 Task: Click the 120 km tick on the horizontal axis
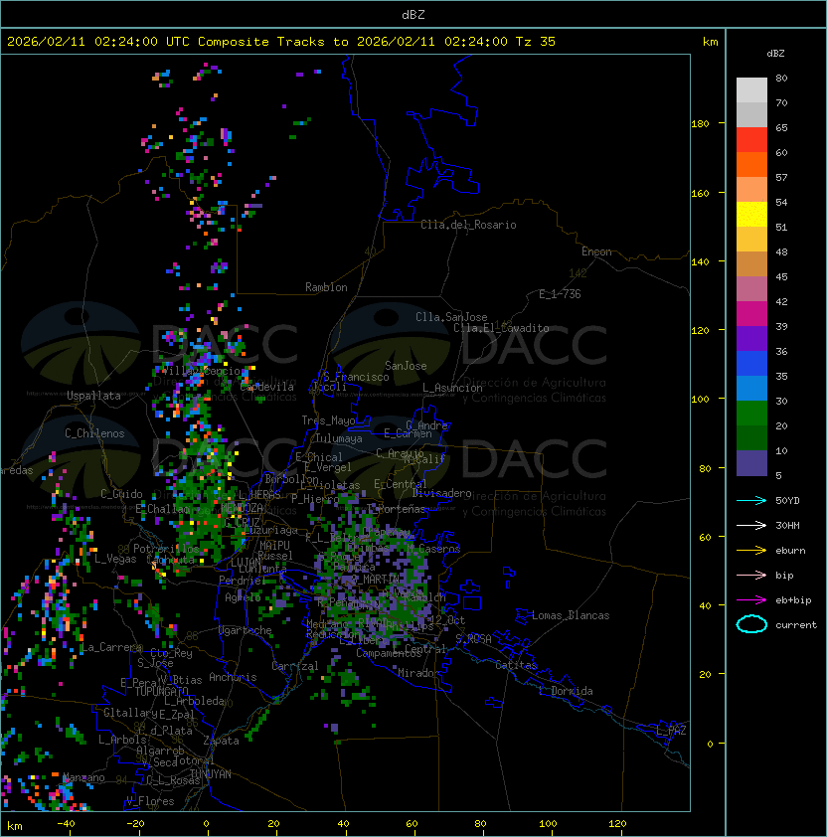point(617,824)
